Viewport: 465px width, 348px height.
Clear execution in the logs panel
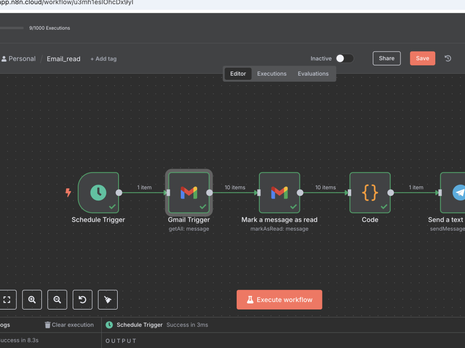point(69,325)
